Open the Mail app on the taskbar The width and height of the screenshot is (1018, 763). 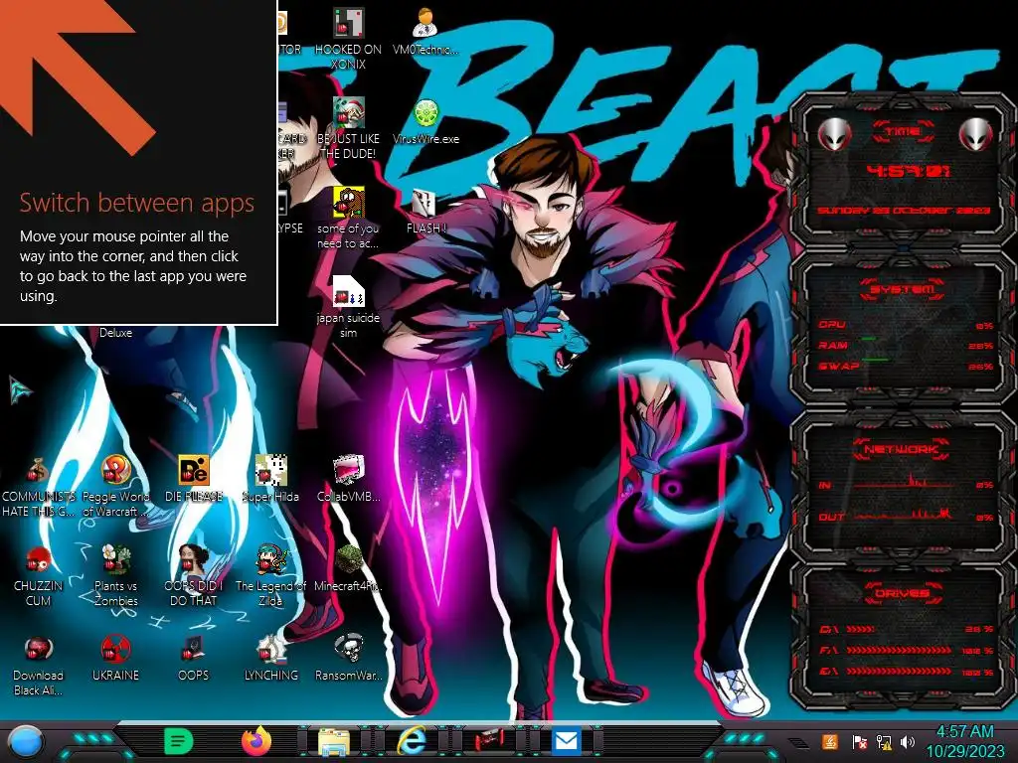pyautogui.click(x=566, y=741)
